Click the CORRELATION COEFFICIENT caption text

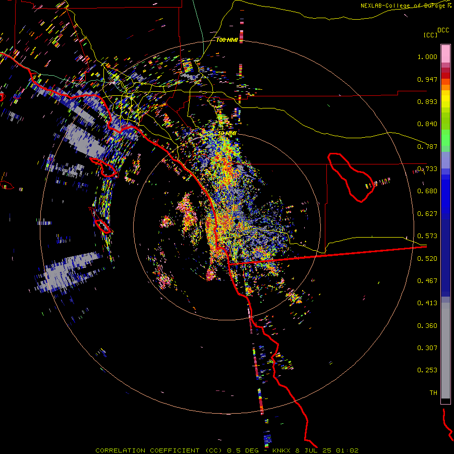pos(147,450)
